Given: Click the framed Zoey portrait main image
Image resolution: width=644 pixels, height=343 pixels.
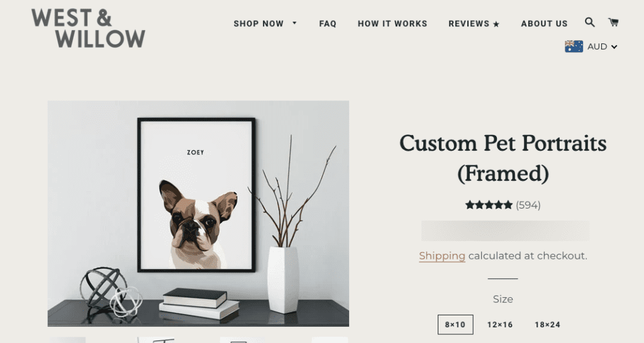Looking at the screenshot, I should coord(198,214).
